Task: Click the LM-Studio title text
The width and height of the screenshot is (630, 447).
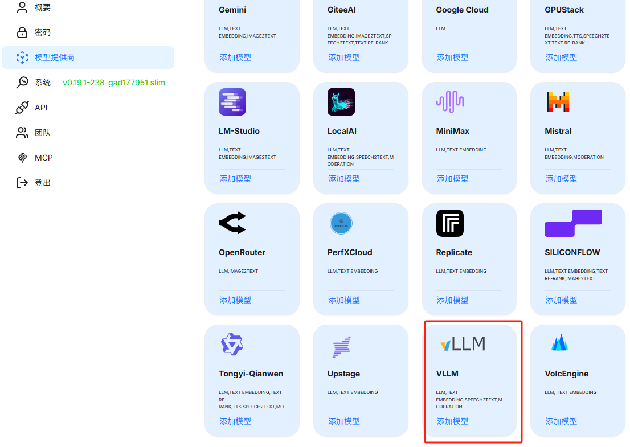Action: click(x=239, y=131)
